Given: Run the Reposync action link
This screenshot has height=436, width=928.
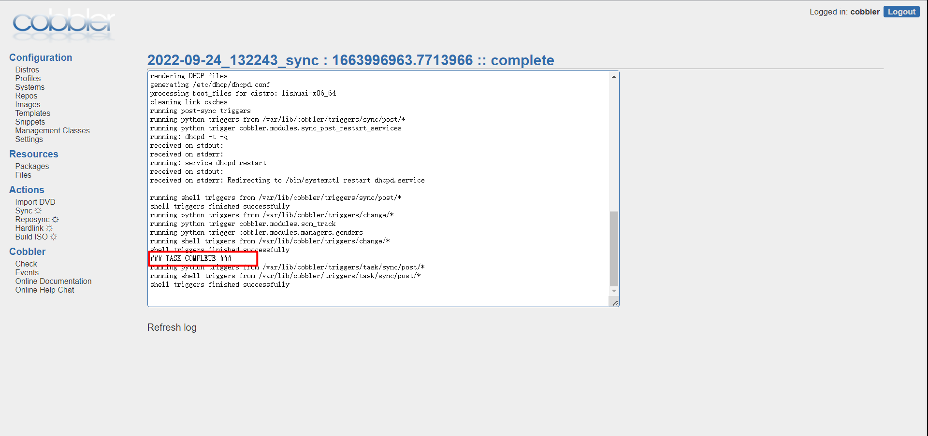Looking at the screenshot, I should (x=32, y=220).
